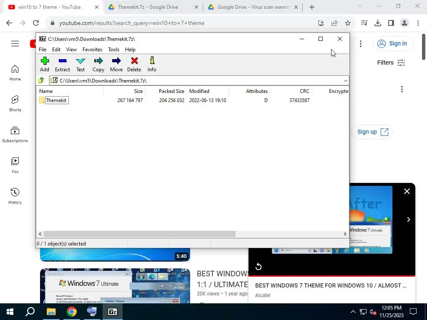
Task: Choose the Move toolbar icon
Action: pos(116,64)
